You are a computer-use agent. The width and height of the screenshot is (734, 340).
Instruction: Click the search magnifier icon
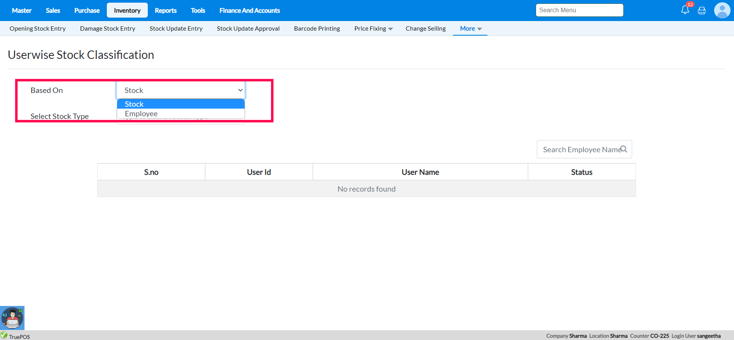pyautogui.click(x=624, y=149)
